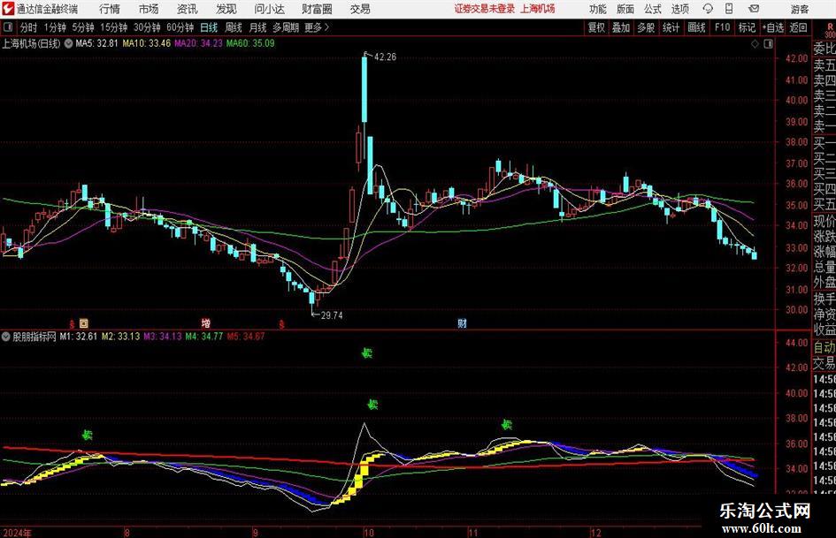The image size is (836, 538).
Task: Click the 返回 back button
Action: click(x=798, y=27)
